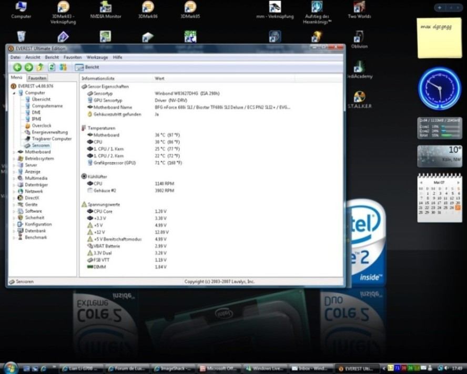
Task: Expand the Anzeige tree node
Action: coord(14,172)
